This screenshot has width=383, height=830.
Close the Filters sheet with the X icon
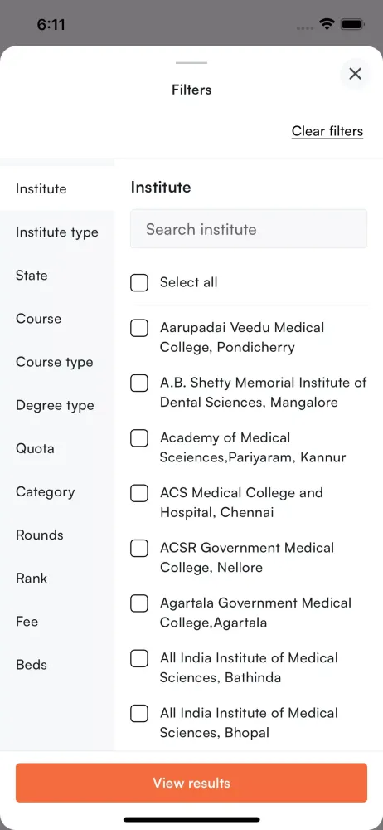pos(355,74)
